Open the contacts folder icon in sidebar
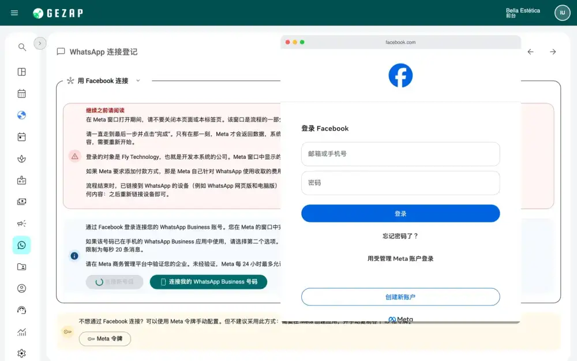Screen dimensions: 577x361 (22, 267)
